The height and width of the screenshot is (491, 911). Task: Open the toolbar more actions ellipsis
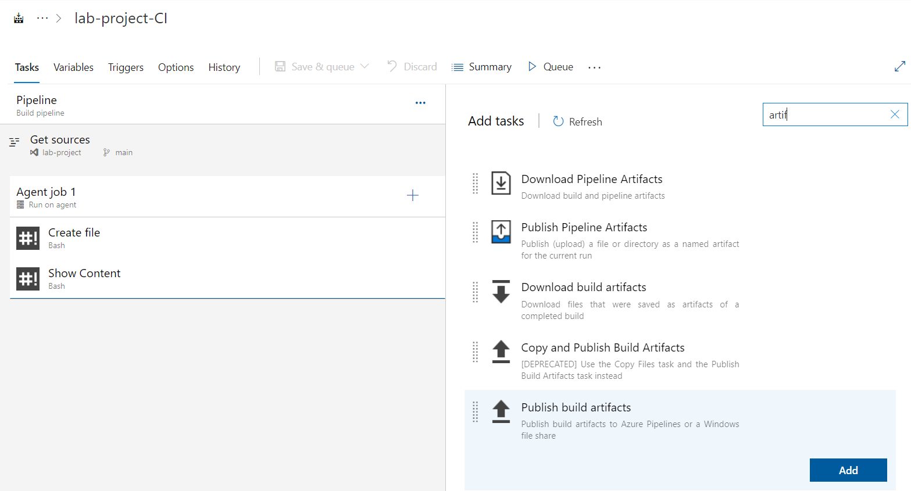pos(594,67)
